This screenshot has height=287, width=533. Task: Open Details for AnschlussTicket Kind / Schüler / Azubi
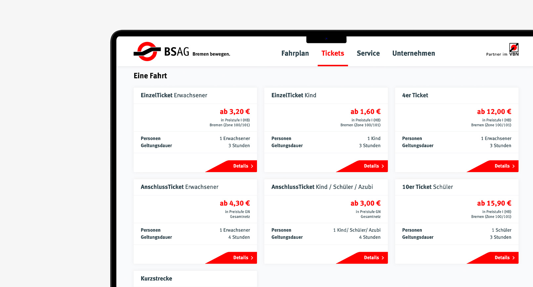pos(373,258)
